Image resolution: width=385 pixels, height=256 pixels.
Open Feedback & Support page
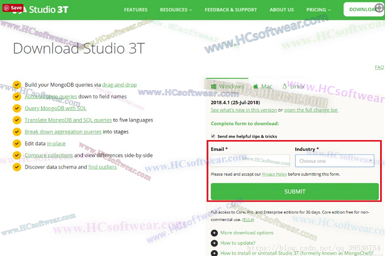[231, 10]
